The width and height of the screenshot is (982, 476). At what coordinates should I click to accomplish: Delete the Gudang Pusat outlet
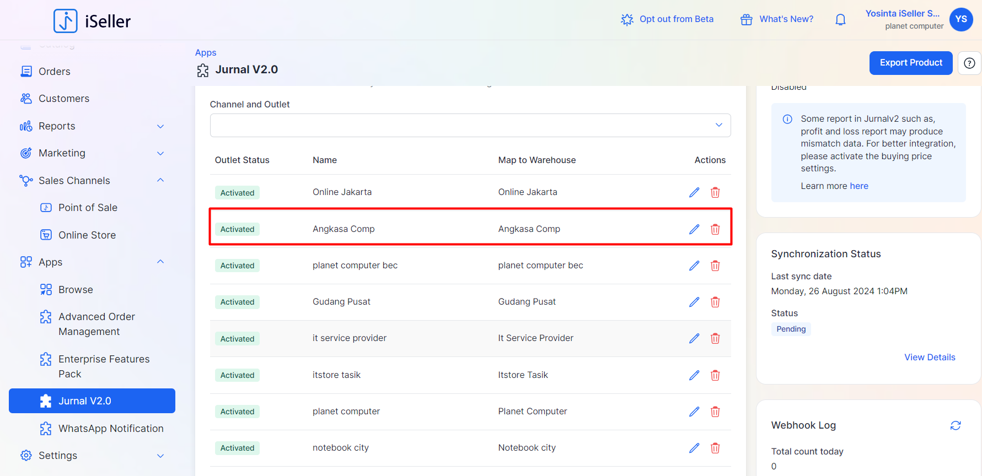pos(715,302)
